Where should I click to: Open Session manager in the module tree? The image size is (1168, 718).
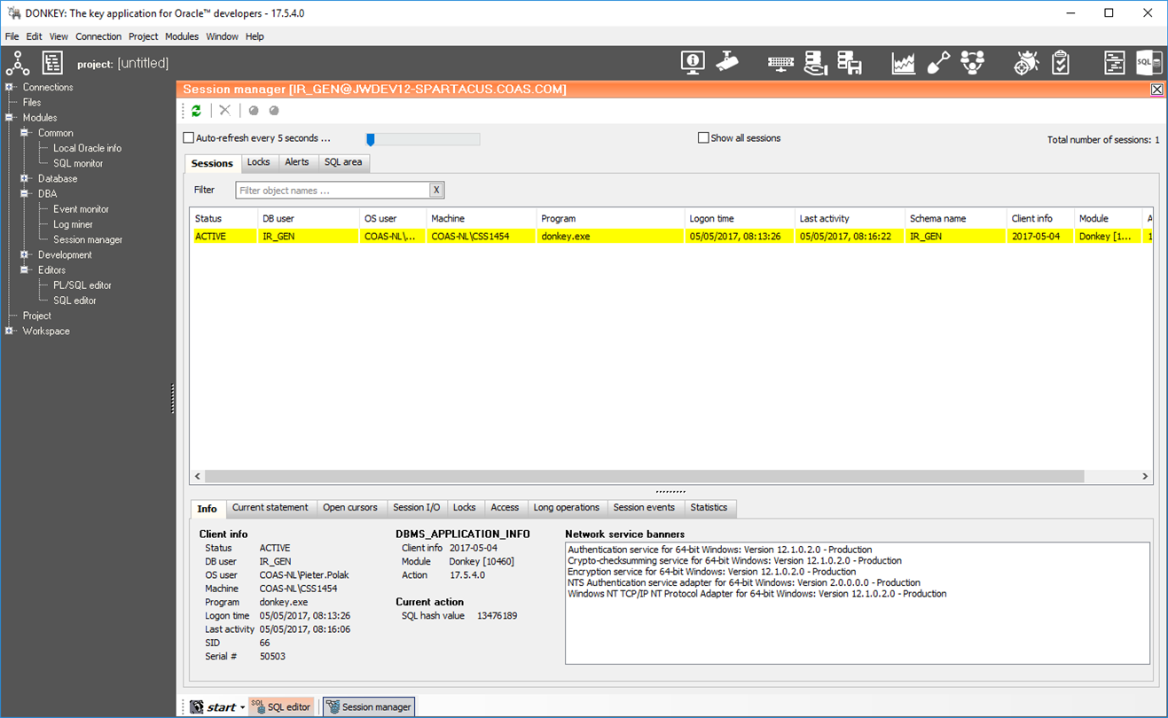[x=88, y=239]
